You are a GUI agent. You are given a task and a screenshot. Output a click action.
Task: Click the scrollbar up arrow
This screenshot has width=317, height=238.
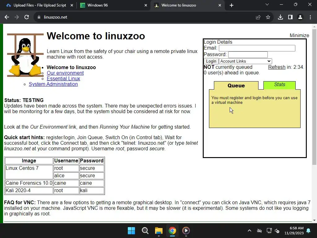click(314, 27)
